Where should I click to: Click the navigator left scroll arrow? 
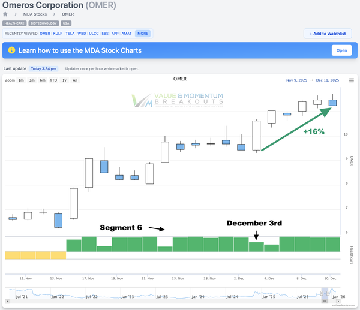point(7,302)
